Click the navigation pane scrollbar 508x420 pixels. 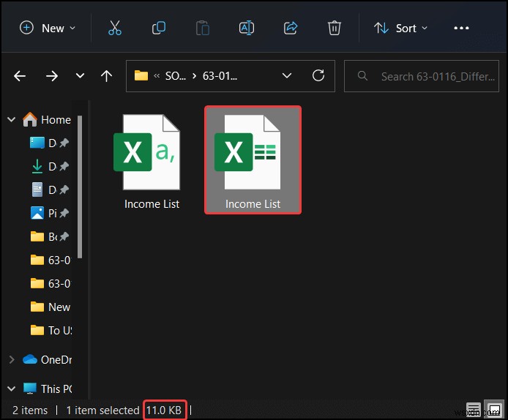coord(80,187)
